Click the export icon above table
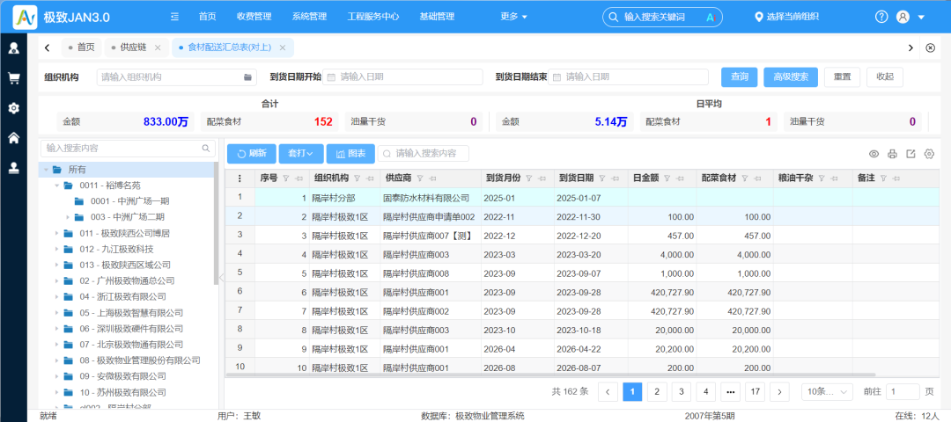 click(x=910, y=154)
